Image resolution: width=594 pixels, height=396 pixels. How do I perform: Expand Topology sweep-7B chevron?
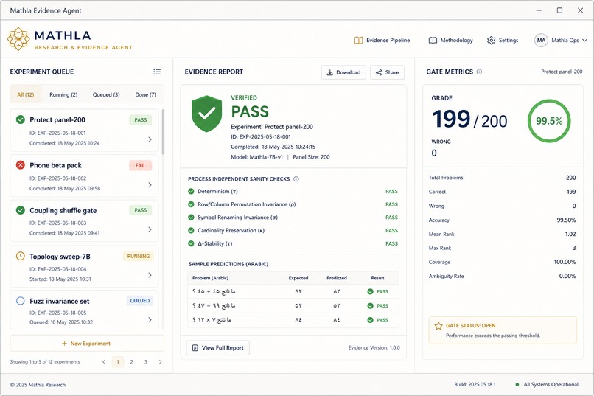(150, 275)
